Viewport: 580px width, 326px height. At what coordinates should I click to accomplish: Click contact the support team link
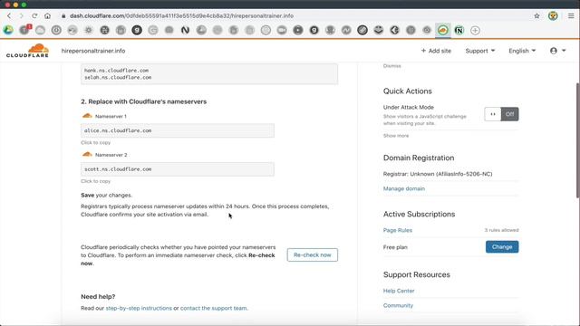coord(214,308)
